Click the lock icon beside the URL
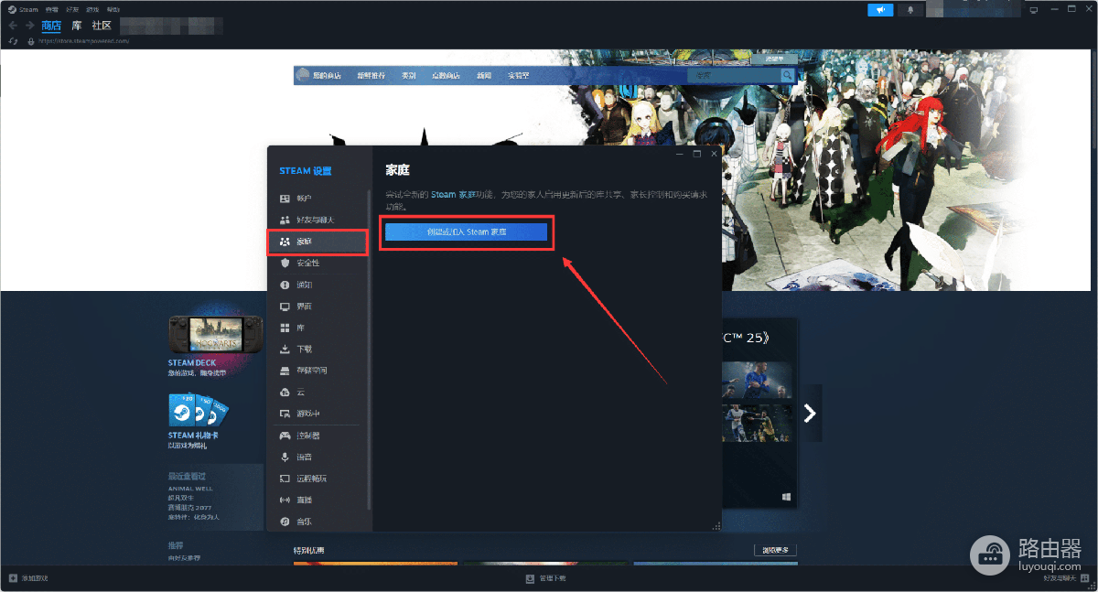1098x592 pixels. pyautogui.click(x=31, y=42)
